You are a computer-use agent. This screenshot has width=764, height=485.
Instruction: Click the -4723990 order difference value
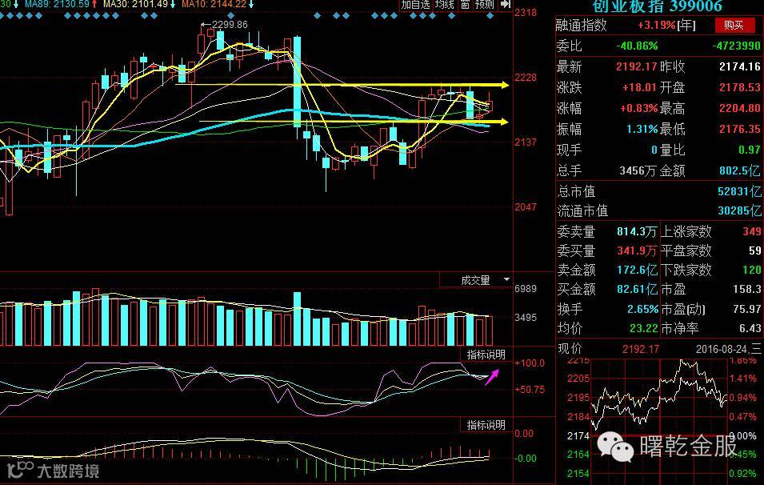pyautogui.click(x=736, y=46)
